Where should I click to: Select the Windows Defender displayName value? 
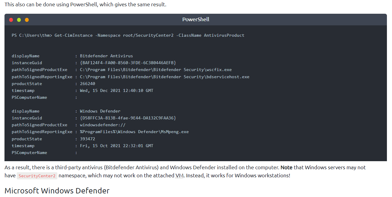100,111
